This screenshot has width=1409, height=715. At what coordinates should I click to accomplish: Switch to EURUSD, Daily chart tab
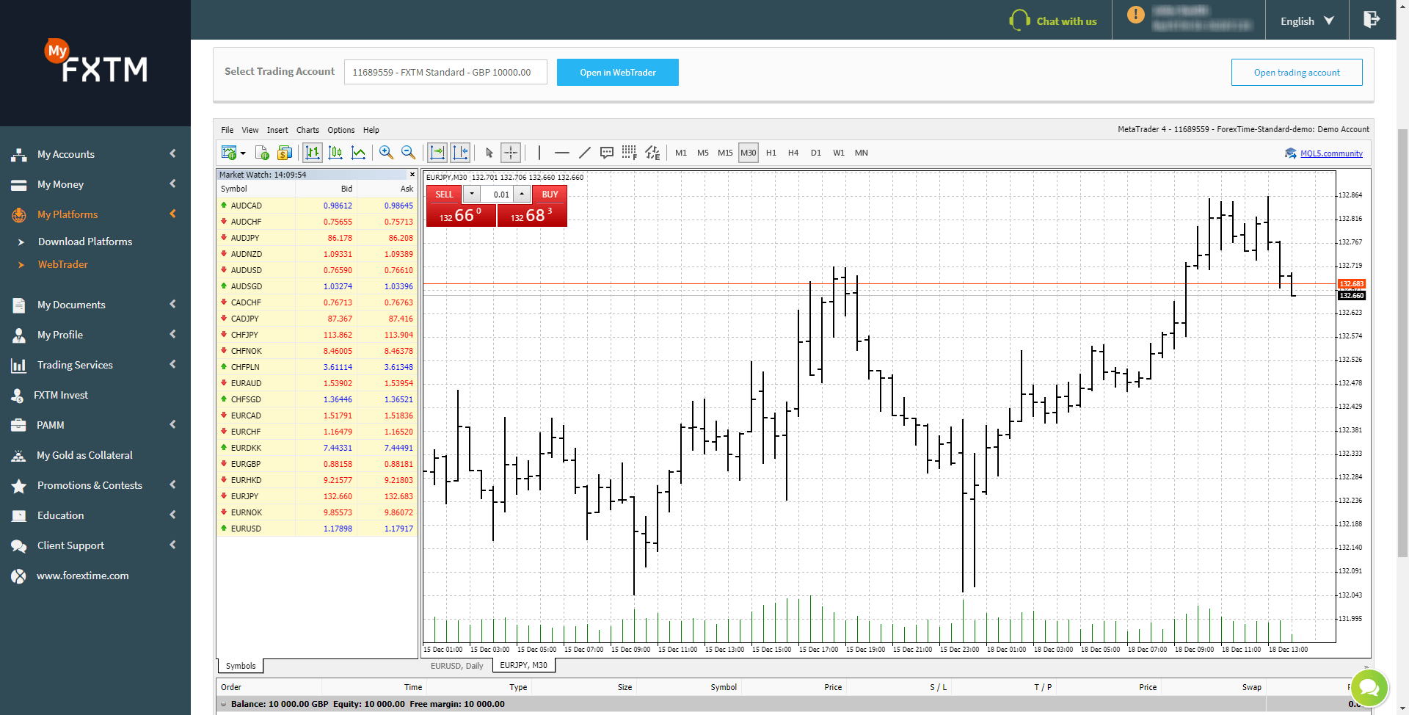pyautogui.click(x=456, y=666)
